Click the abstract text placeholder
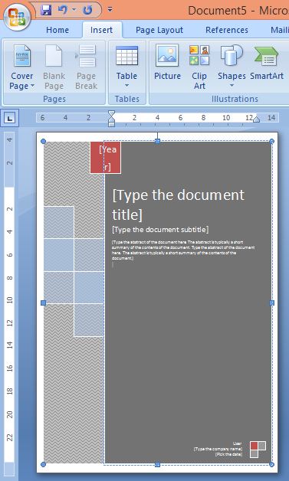The height and width of the screenshot is (481, 289). [183, 250]
